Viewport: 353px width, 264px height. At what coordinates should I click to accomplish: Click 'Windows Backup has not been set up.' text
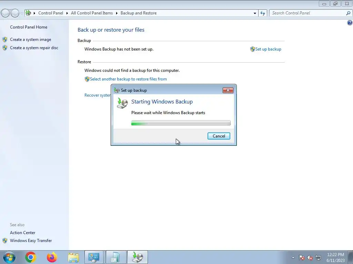tap(119, 49)
